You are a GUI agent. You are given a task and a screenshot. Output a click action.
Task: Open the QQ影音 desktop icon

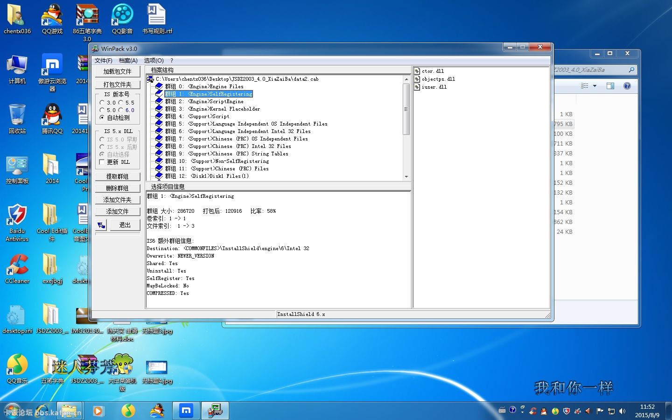(122, 19)
